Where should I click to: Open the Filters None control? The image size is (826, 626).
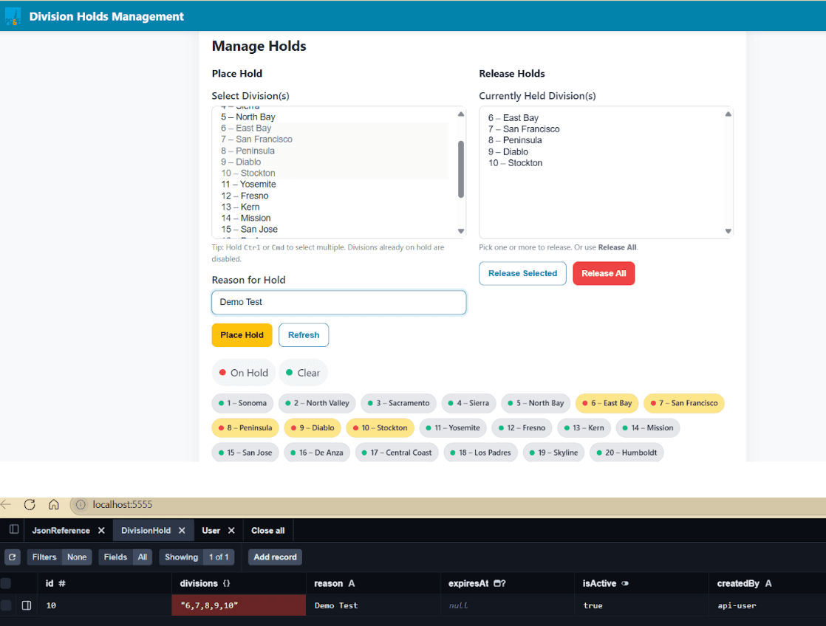click(60, 557)
